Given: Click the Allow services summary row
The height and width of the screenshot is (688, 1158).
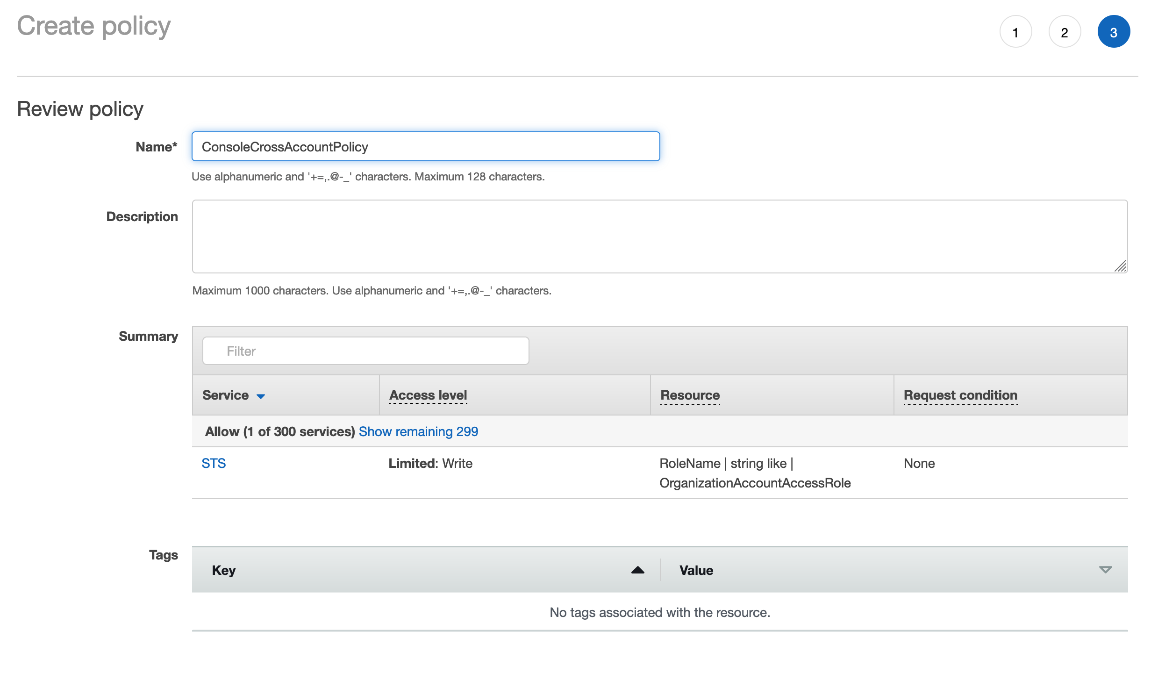Looking at the screenshot, I should point(279,431).
